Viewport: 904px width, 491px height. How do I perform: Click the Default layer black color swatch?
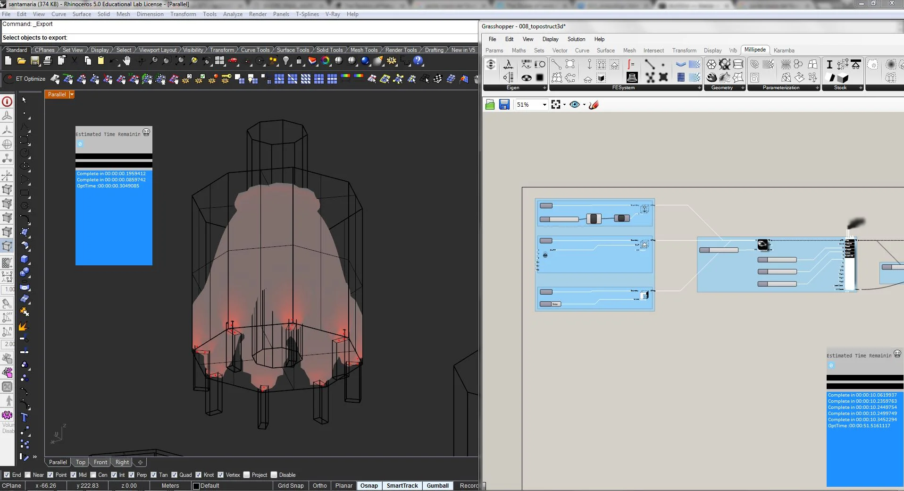196,486
